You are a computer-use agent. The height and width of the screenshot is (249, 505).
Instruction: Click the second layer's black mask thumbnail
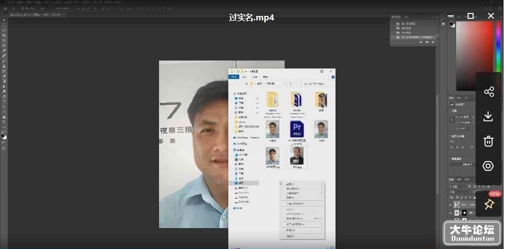pos(465,213)
